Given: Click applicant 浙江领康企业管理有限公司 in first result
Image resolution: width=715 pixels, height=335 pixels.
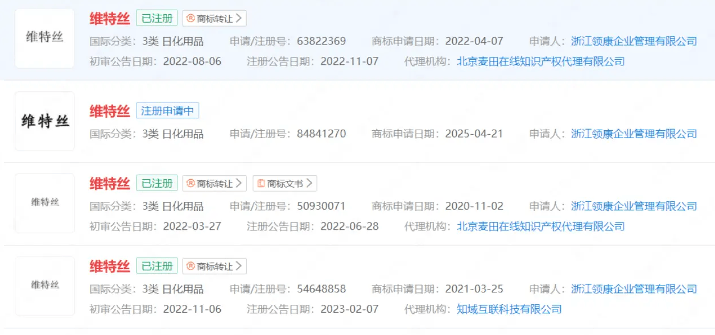Looking at the screenshot, I should tap(634, 41).
